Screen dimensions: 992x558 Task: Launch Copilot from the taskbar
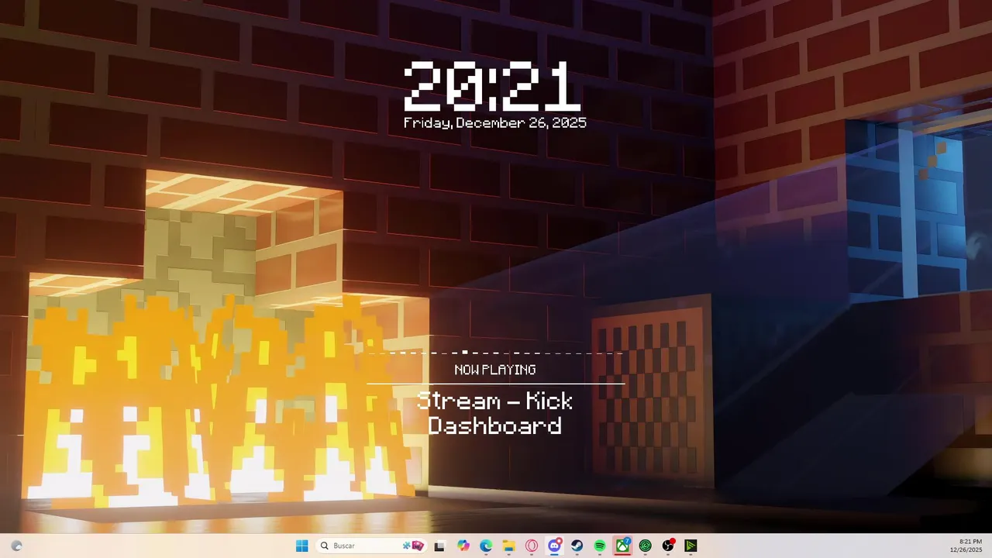pos(463,546)
